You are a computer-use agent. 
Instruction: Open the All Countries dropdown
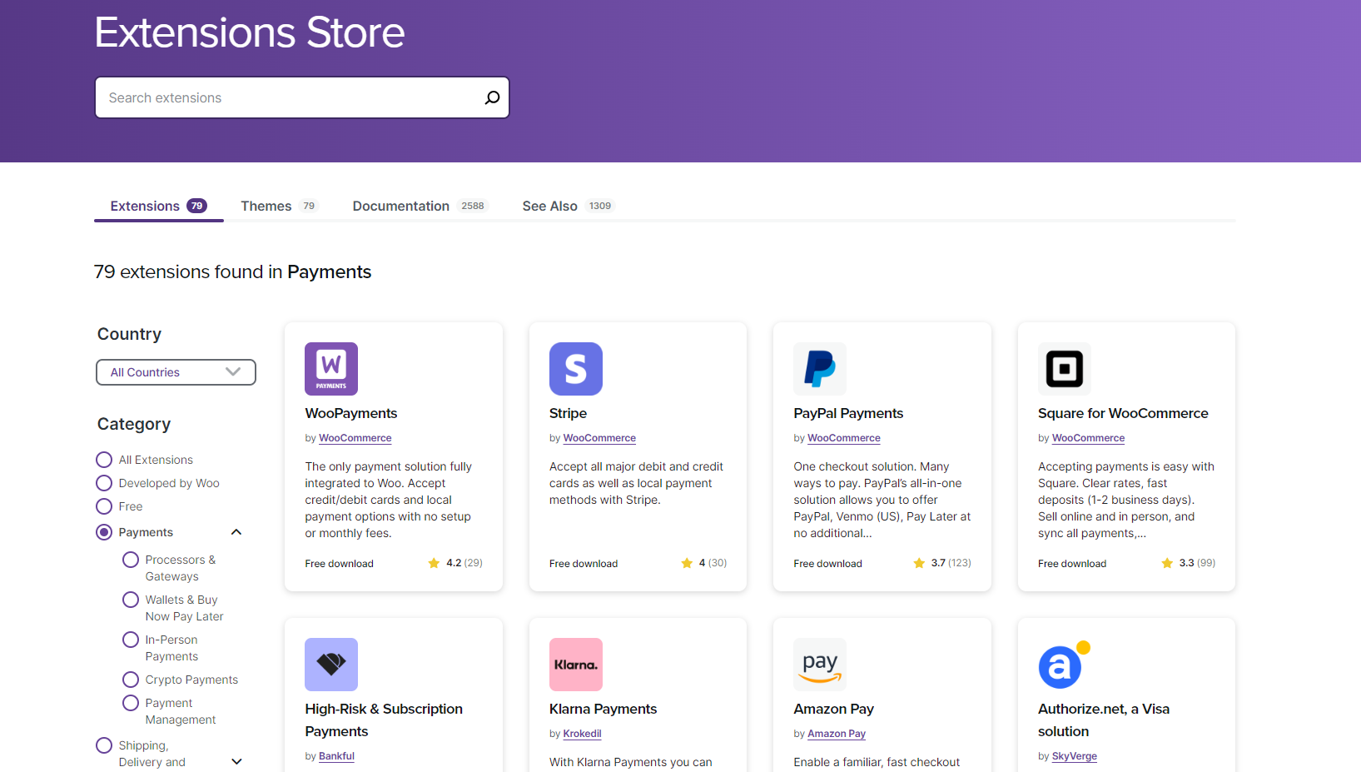(176, 372)
